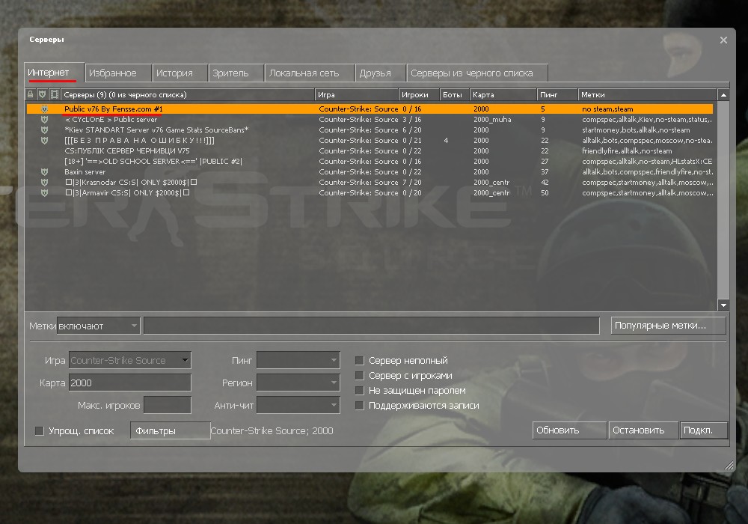Select CS:ПУБЛІК СЕРВЕР ЧЕРНИВЦИ V75 server
The width and height of the screenshot is (748, 524).
pyautogui.click(x=370, y=150)
